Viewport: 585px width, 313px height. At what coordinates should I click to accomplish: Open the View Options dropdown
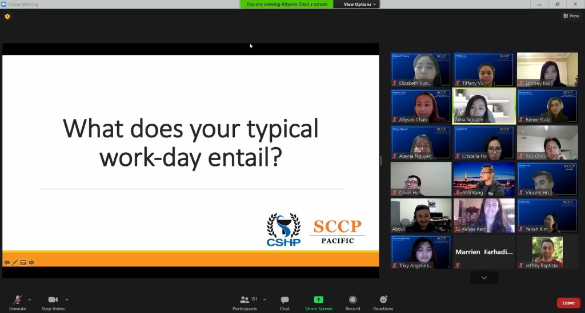pyautogui.click(x=360, y=4)
